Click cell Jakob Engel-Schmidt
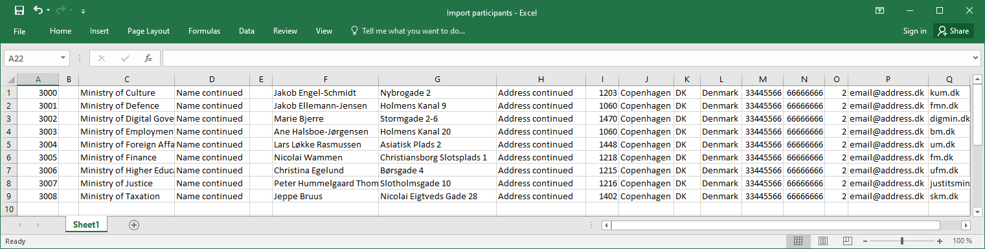 click(x=325, y=92)
